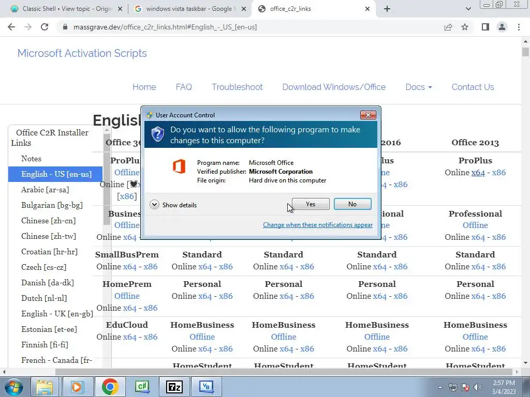
Task: Click the sidebar list scrollbar thumb
Action: point(107,179)
